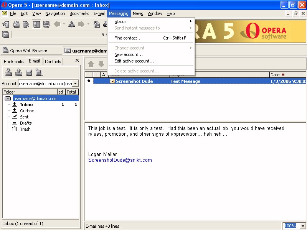Image resolution: width=307 pixels, height=230 pixels.
Task: Open the Navigation menu
Action: tap(55, 13)
